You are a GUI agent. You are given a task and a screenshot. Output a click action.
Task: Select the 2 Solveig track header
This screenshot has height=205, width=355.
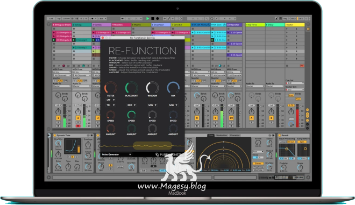coord(82,25)
